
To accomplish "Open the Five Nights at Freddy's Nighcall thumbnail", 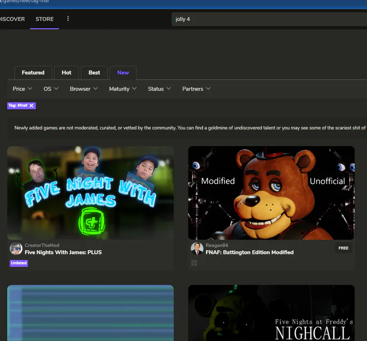I will click(x=271, y=313).
